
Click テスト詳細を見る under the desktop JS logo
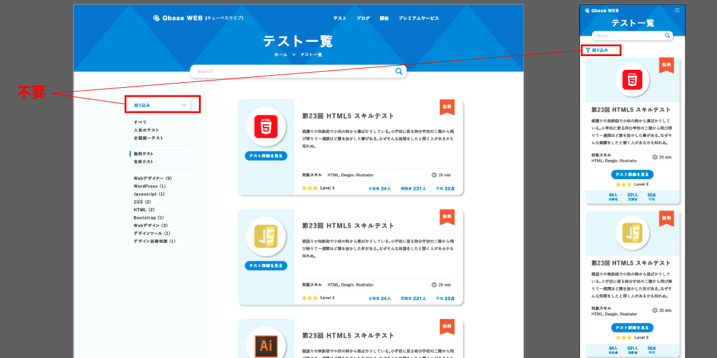pyautogui.click(x=266, y=266)
